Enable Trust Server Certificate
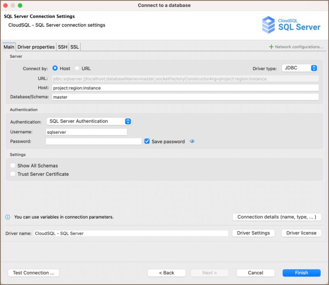 pyautogui.click(x=12, y=174)
